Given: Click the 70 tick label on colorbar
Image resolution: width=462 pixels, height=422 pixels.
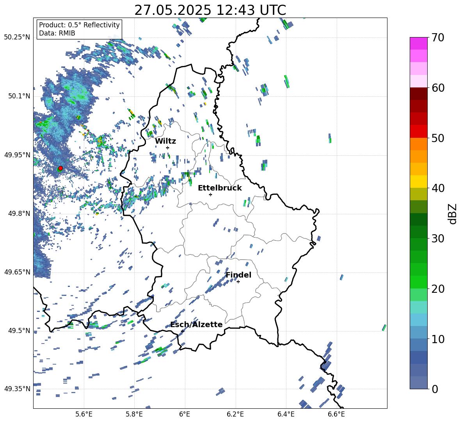Looking at the screenshot, I should 438,37.
